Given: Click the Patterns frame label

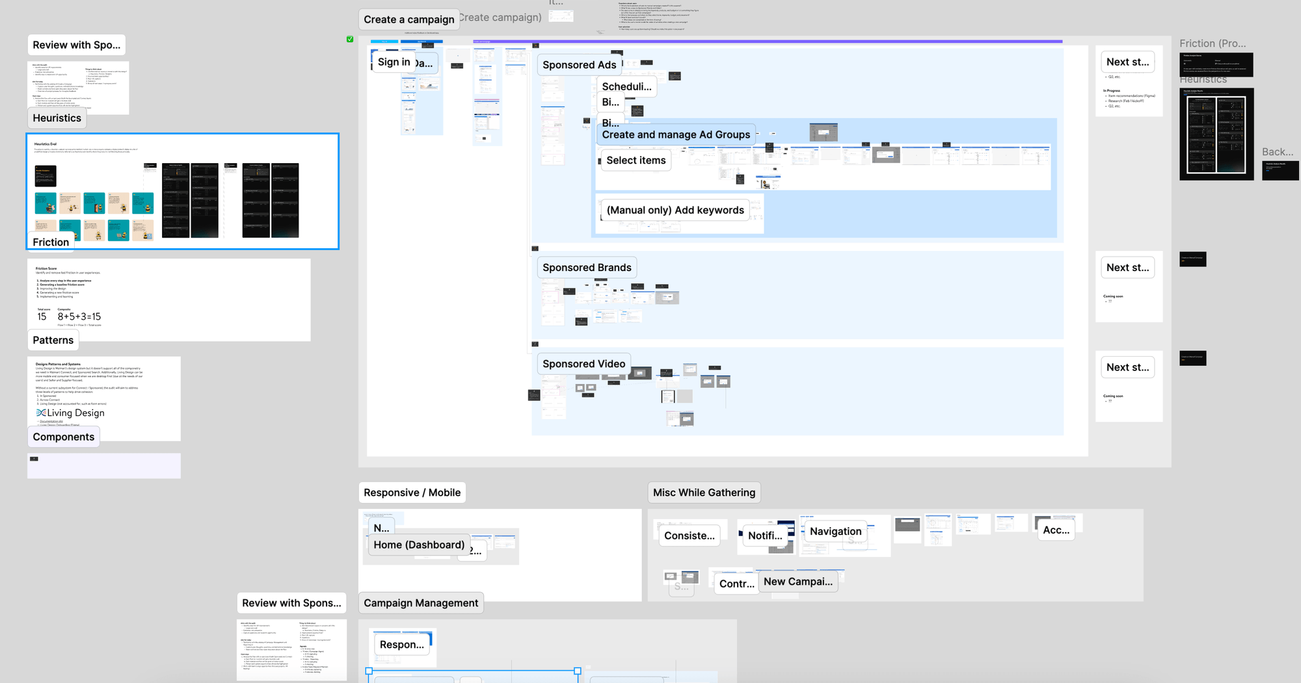Looking at the screenshot, I should coord(53,340).
